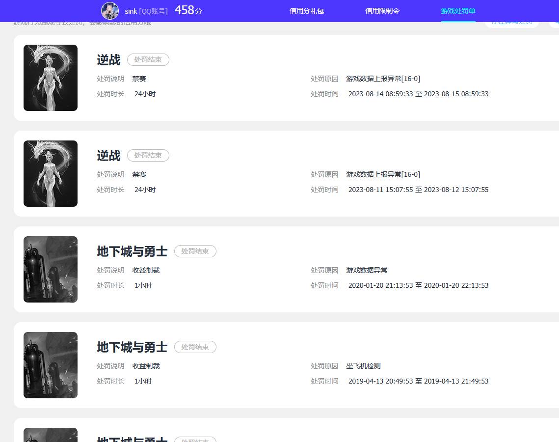Click 地下城与勇士 title of 2020 record
559x442 pixels.
click(x=132, y=251)
